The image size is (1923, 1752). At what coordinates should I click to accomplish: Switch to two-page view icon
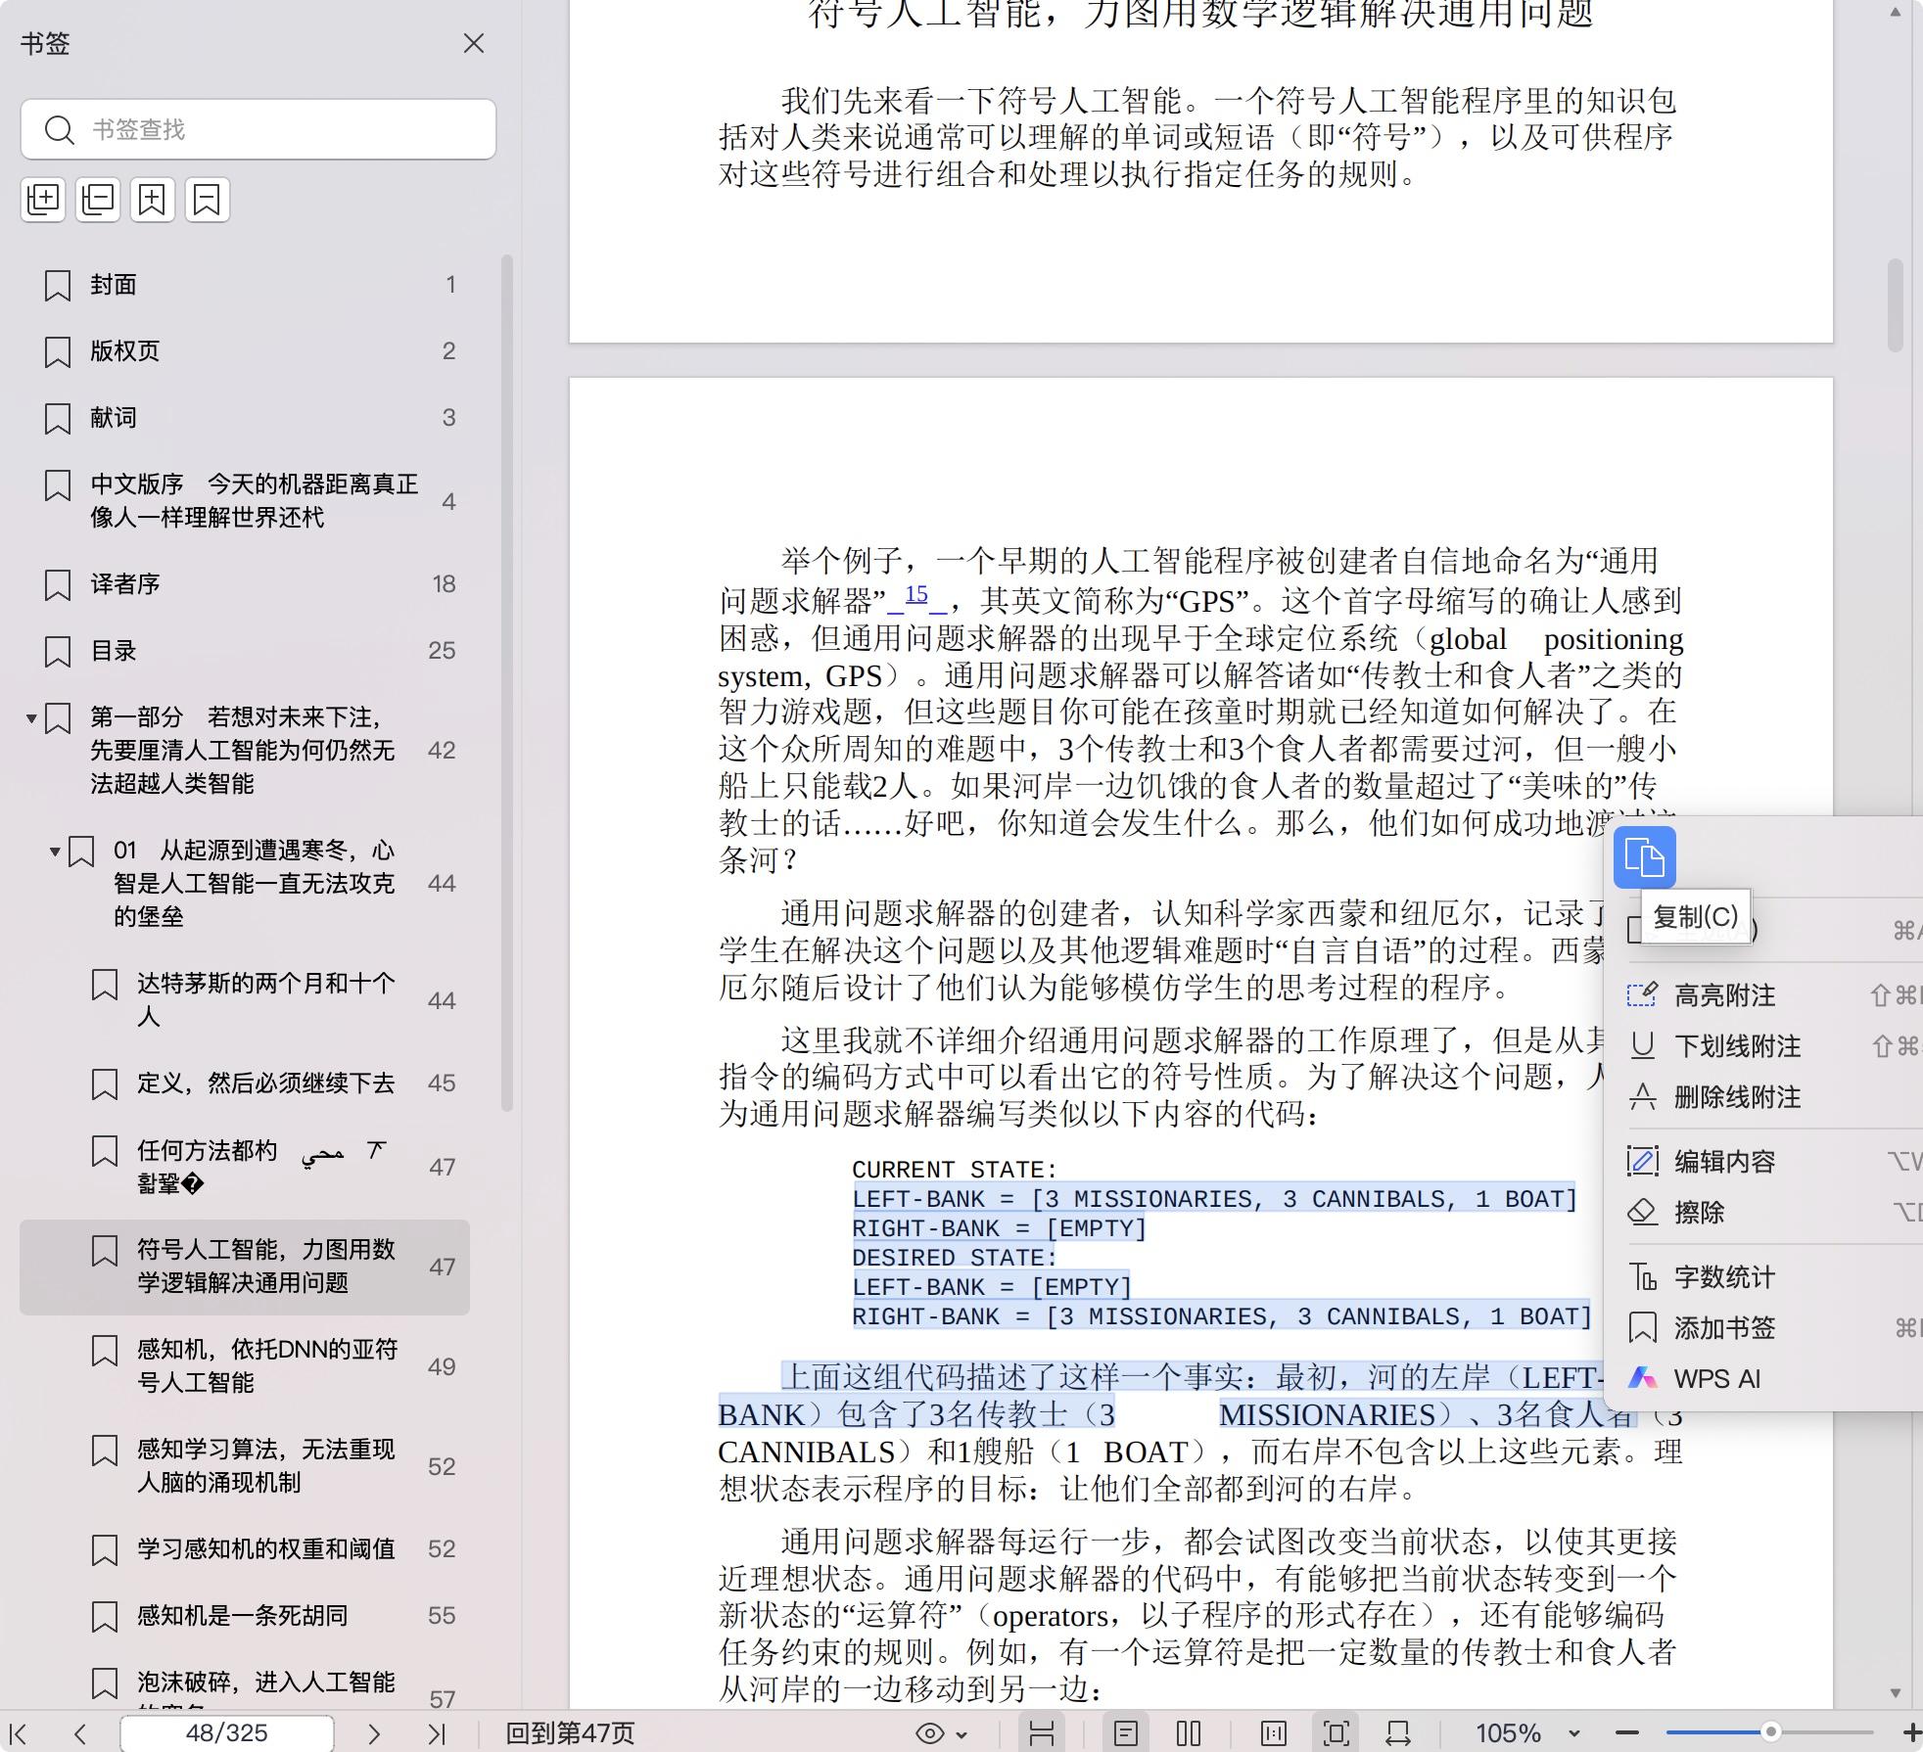click(1189, 1733)
